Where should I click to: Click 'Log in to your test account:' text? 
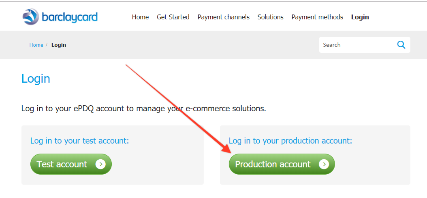(x=79, y=141)
